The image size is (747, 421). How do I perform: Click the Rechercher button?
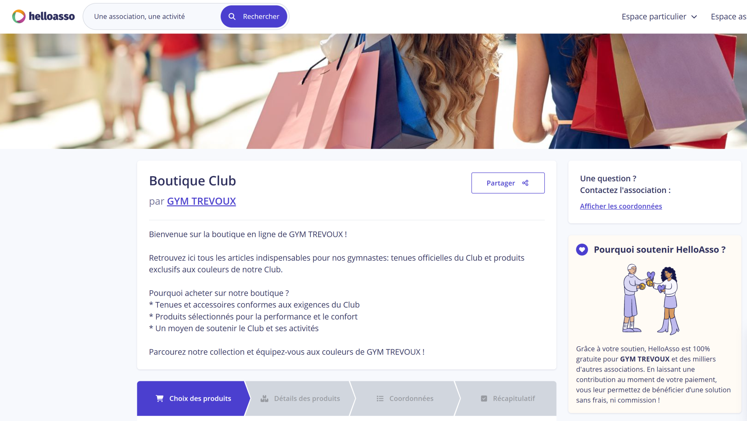(x=254, y=16)
